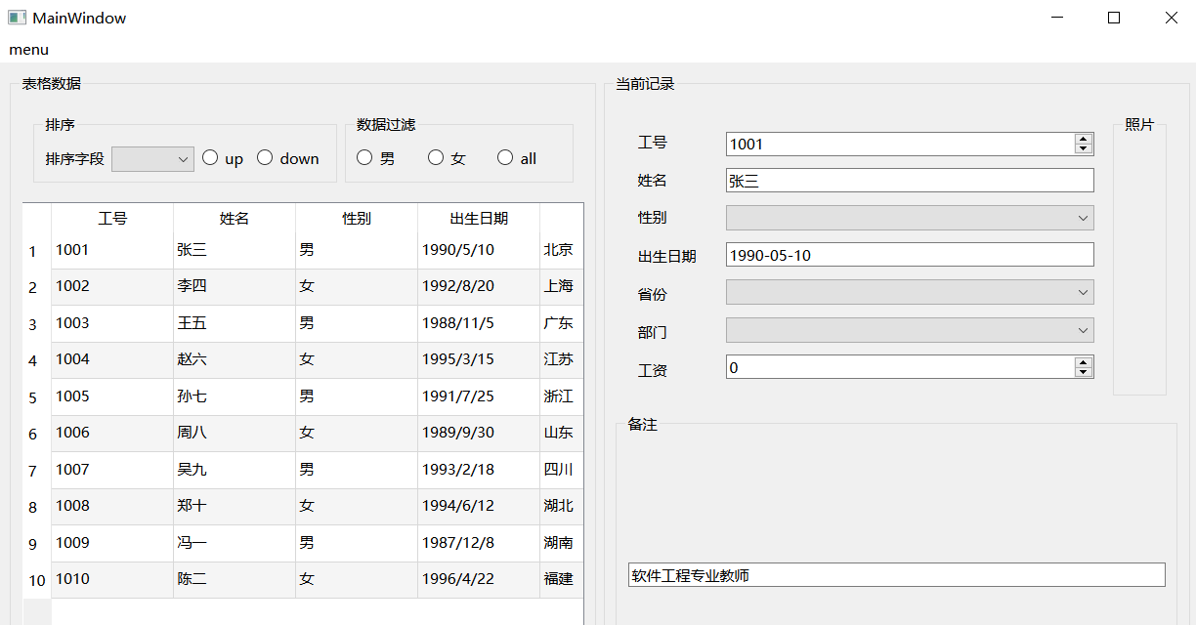Image resolution: width=1196 pixels, height=625 pixels.
Task: Filter data by 男 radio button
Action: (376, 158)
